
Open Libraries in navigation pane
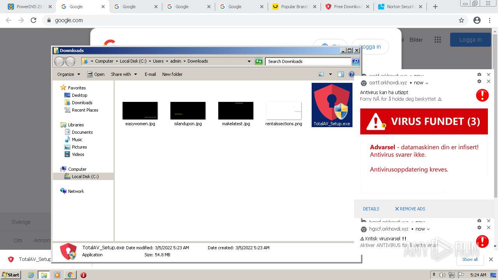[x=76, y=125]
